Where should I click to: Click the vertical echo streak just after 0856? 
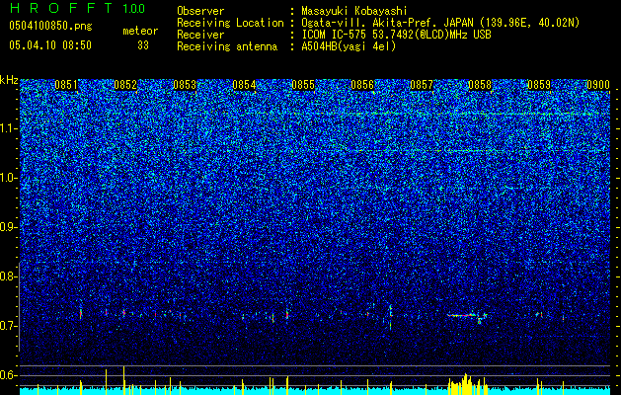click(x=391, y=317)
